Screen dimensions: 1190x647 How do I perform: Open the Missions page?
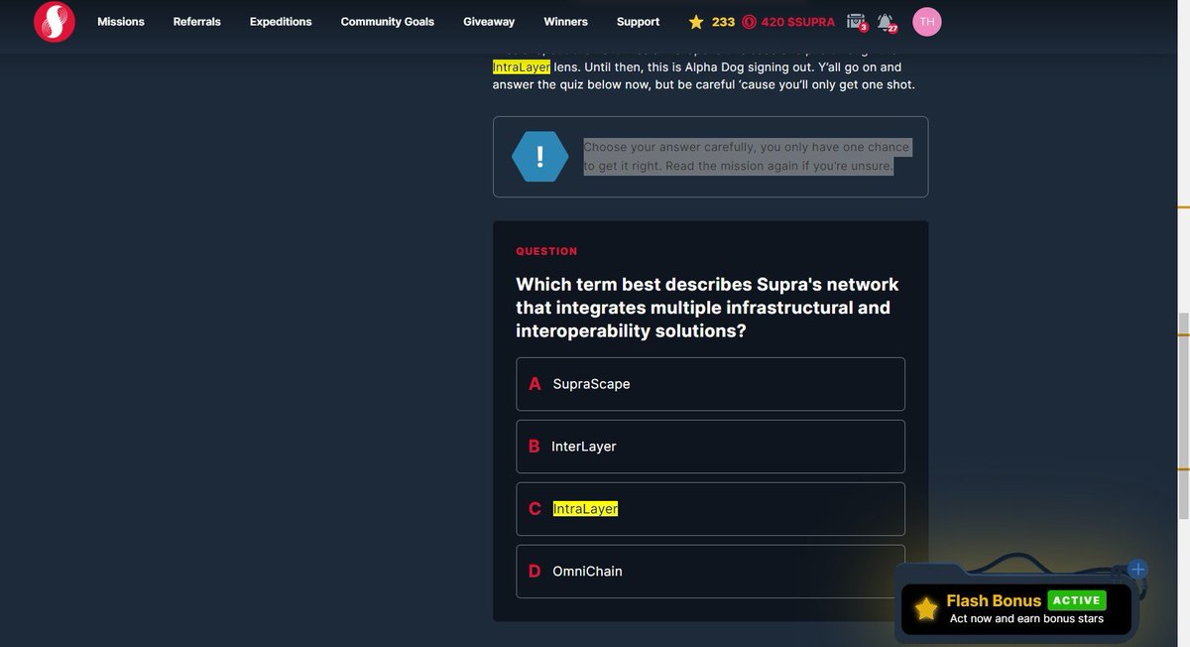pos(121,21)
